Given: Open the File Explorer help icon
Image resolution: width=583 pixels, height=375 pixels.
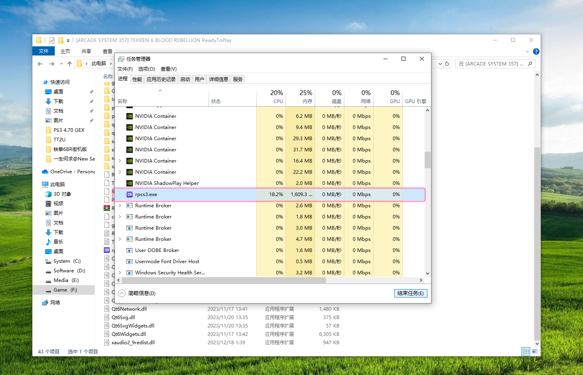Looking at the screenshot, I should [536, 52].
